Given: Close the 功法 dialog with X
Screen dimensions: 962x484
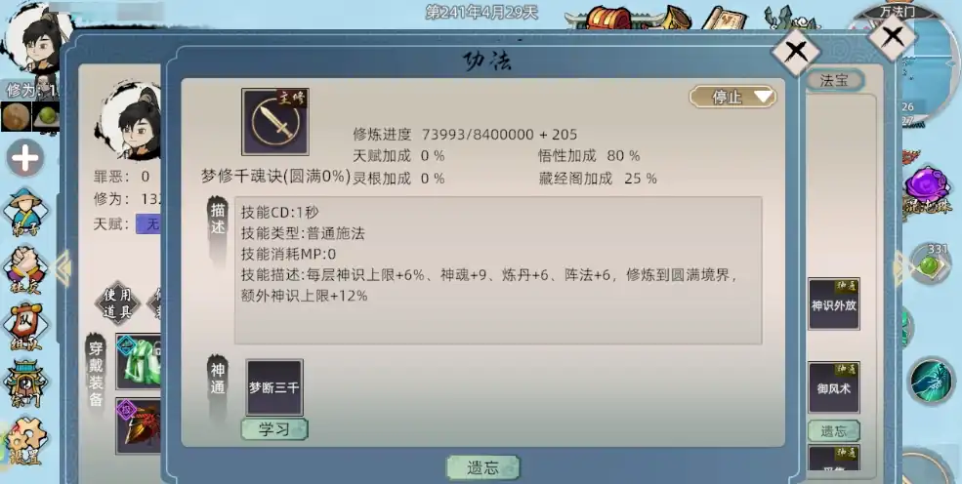Looking at the screenshot, I should tap(796, 52).
